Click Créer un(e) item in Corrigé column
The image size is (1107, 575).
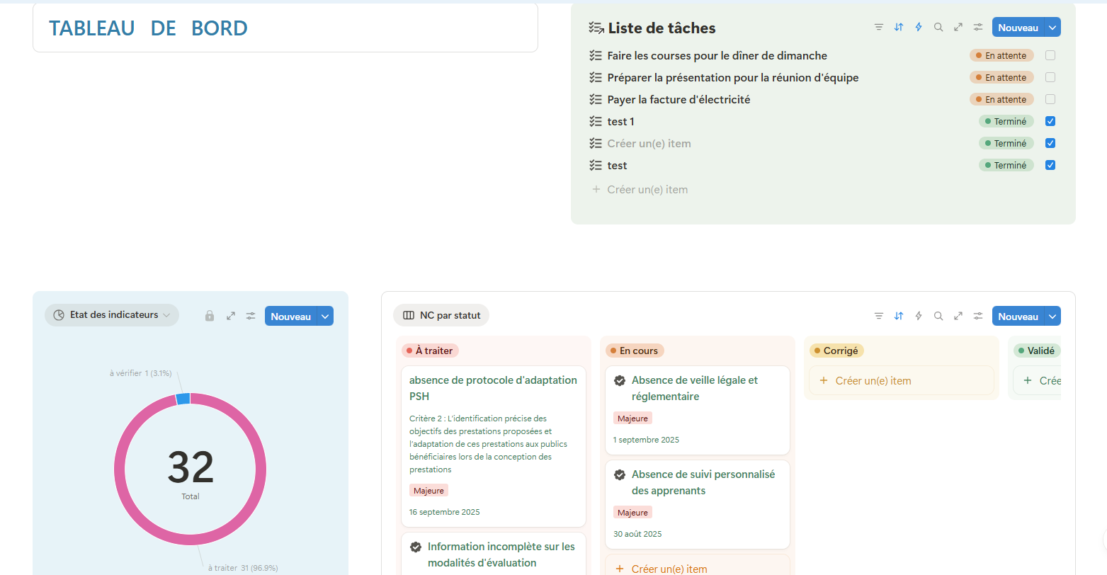pos(873,381)
